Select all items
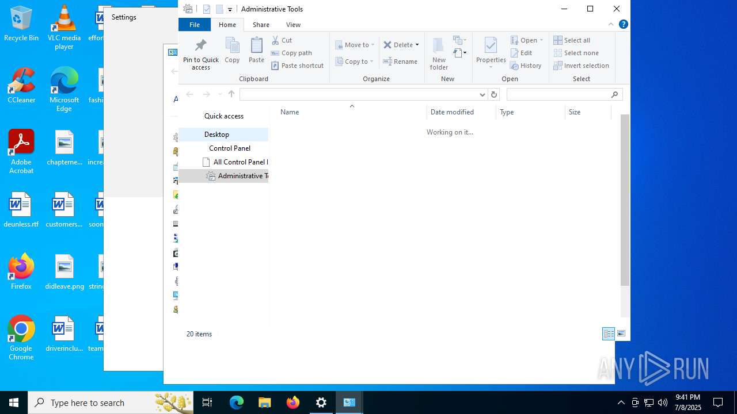Viewport: 737px width, 414px height. (x=572, y=40)
